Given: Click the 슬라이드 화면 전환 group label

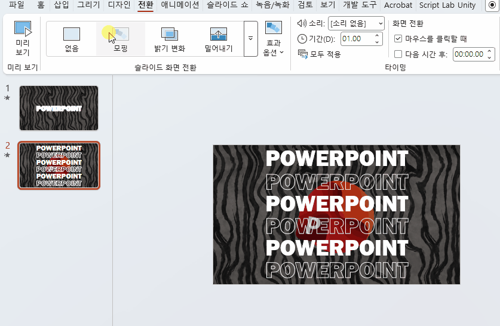Looking at the screenshot, I should (165, 67).
